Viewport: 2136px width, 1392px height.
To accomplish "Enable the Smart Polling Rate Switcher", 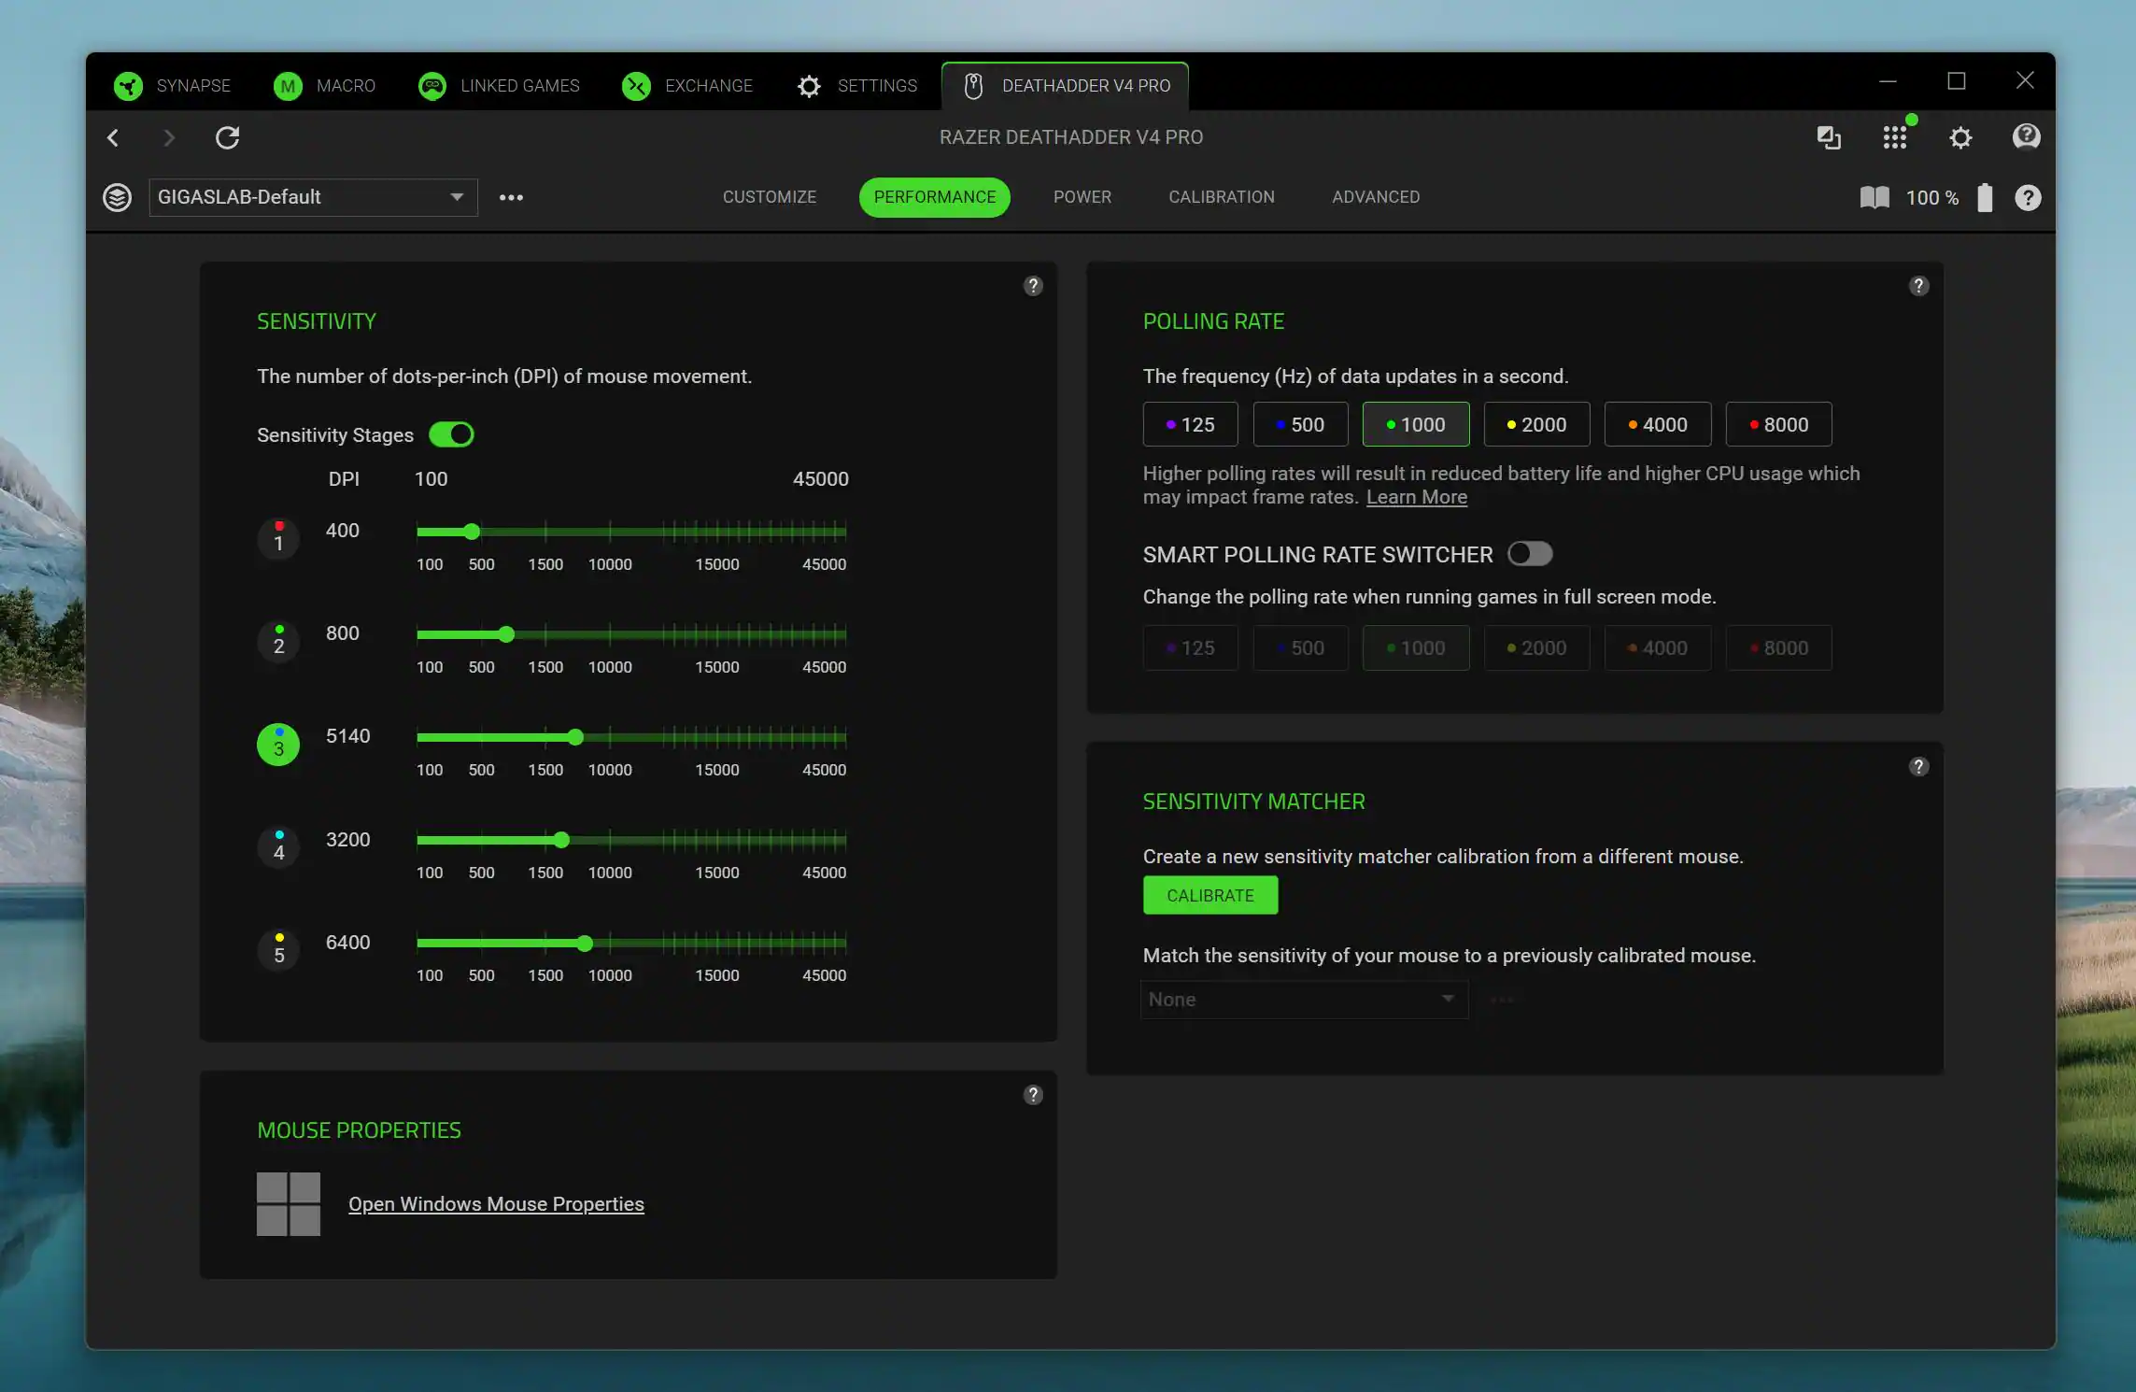I will [x=1529, y=554].
